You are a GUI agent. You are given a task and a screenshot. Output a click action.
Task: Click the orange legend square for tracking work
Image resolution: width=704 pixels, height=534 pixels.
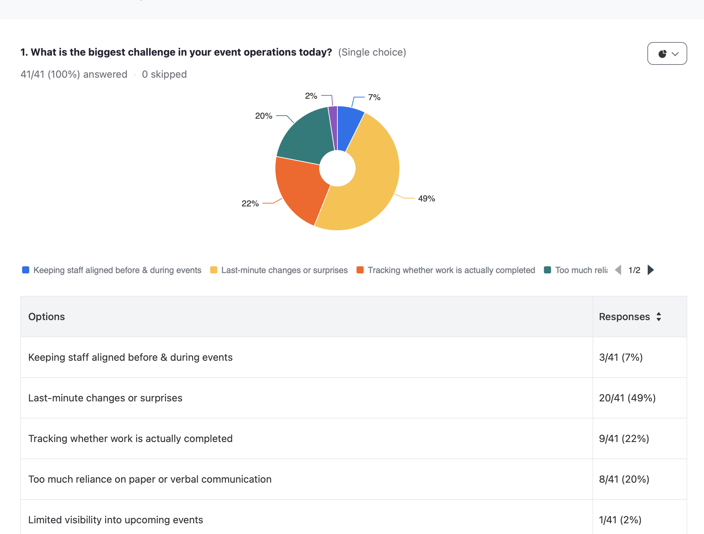point(361,270)
